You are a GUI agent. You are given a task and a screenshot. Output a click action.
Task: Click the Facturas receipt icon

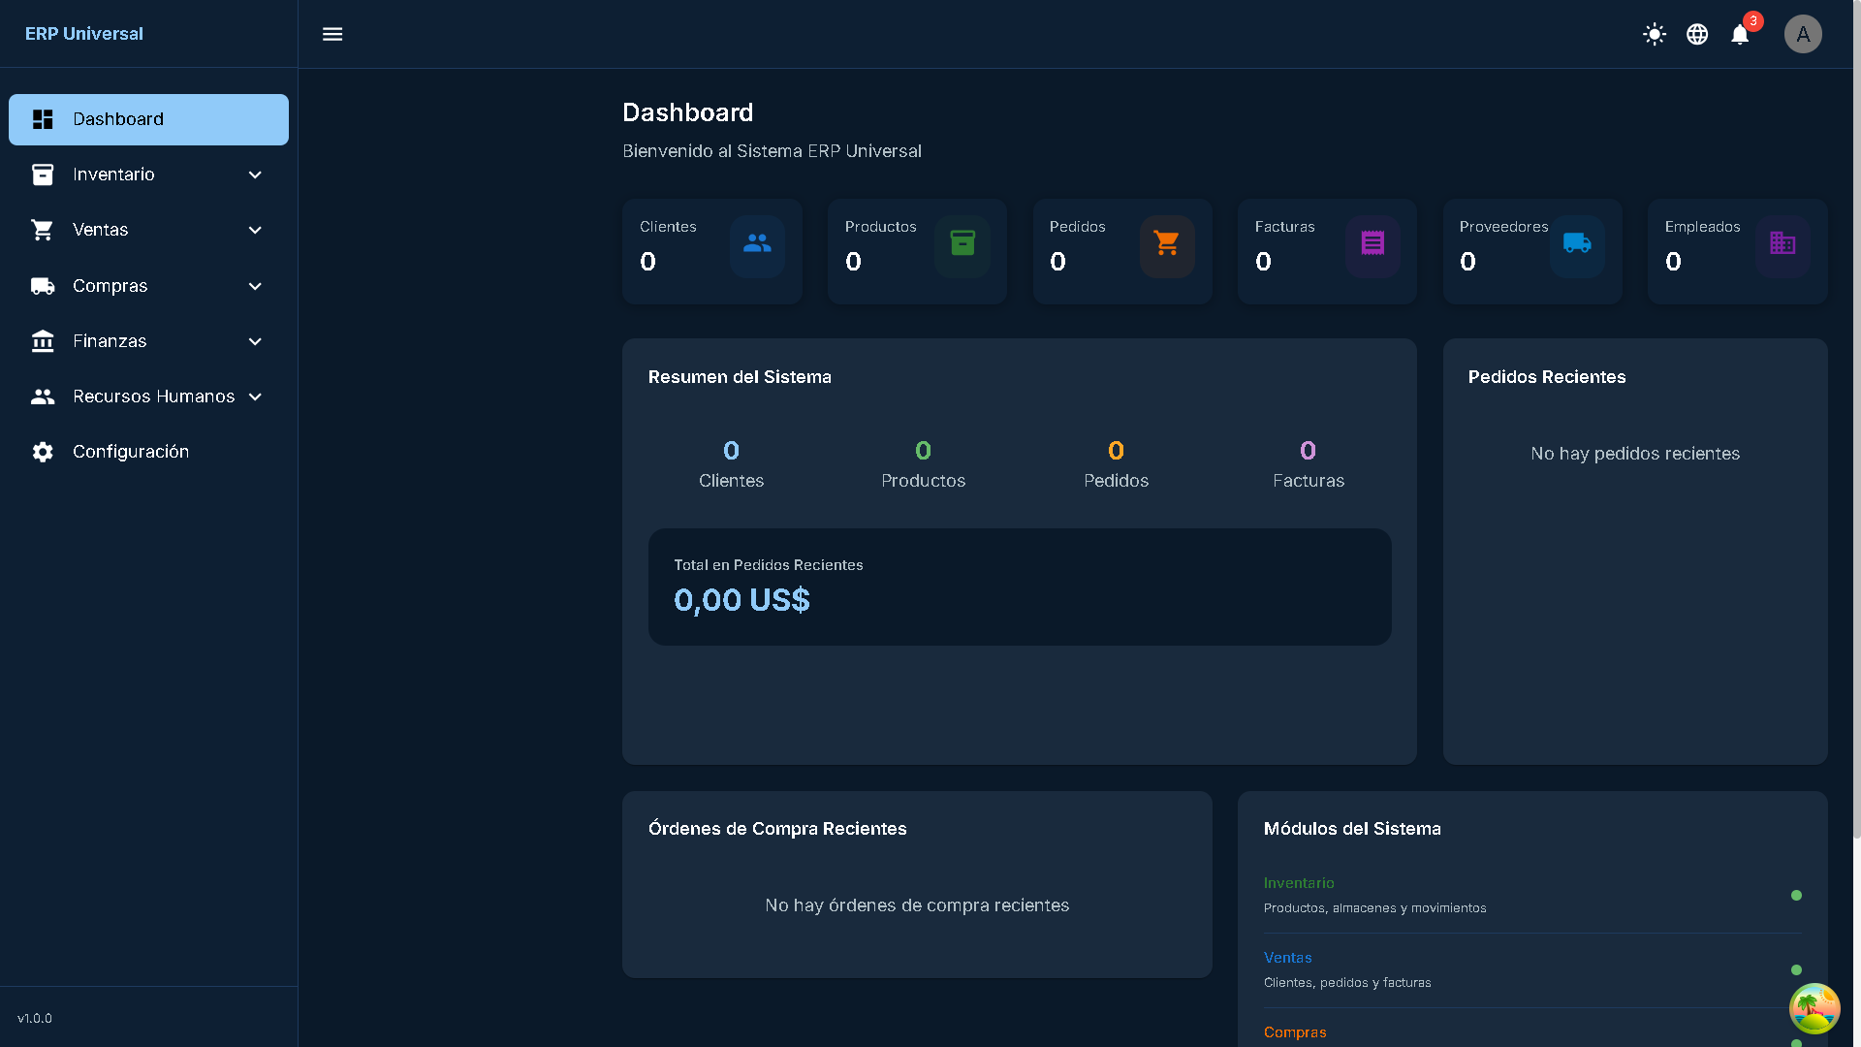pos(1372,244)
